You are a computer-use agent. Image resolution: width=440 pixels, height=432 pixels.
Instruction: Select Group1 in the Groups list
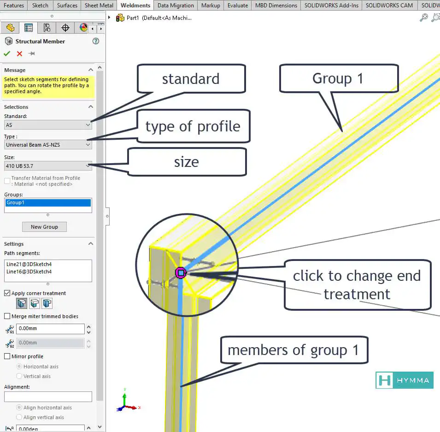point(48,202)
